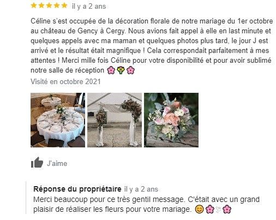Open the pink bouquet photo thumbnail

click(171, 120)
